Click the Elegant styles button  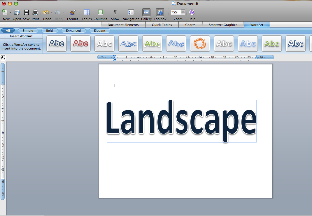(100, 30)
